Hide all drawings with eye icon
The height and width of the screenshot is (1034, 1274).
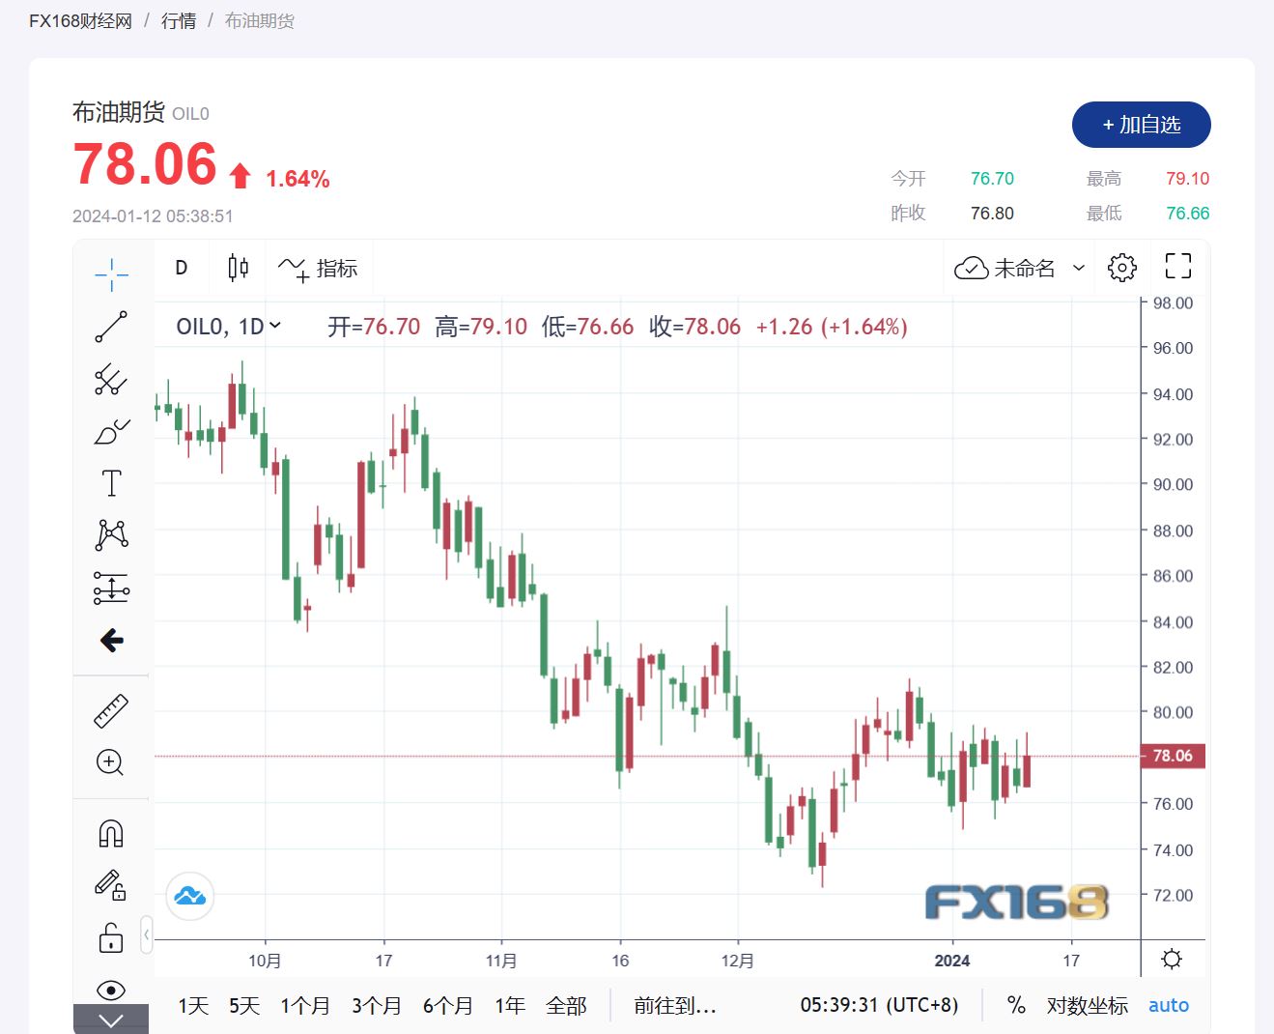(x=111, y=990)
